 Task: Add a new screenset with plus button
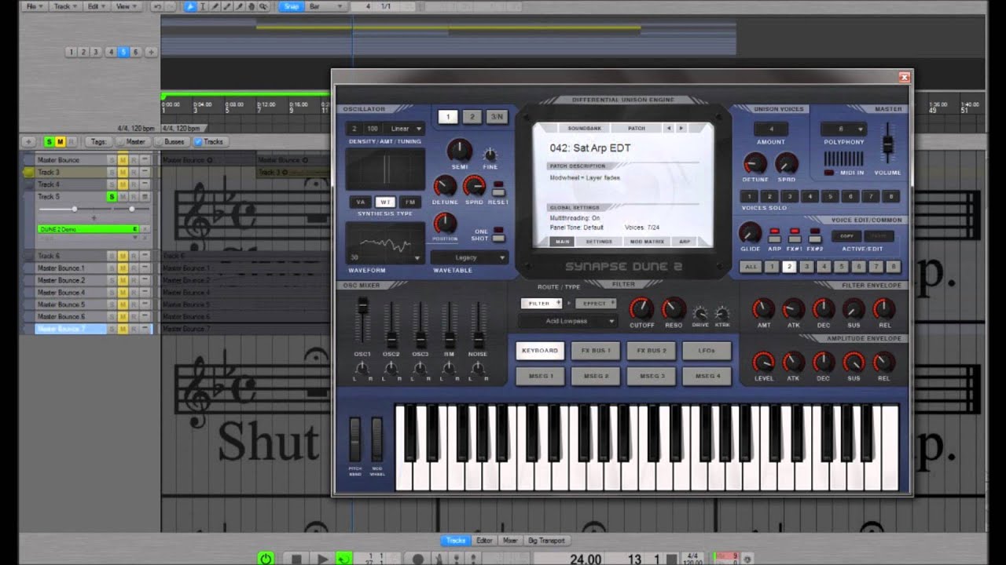coord(151,52)
